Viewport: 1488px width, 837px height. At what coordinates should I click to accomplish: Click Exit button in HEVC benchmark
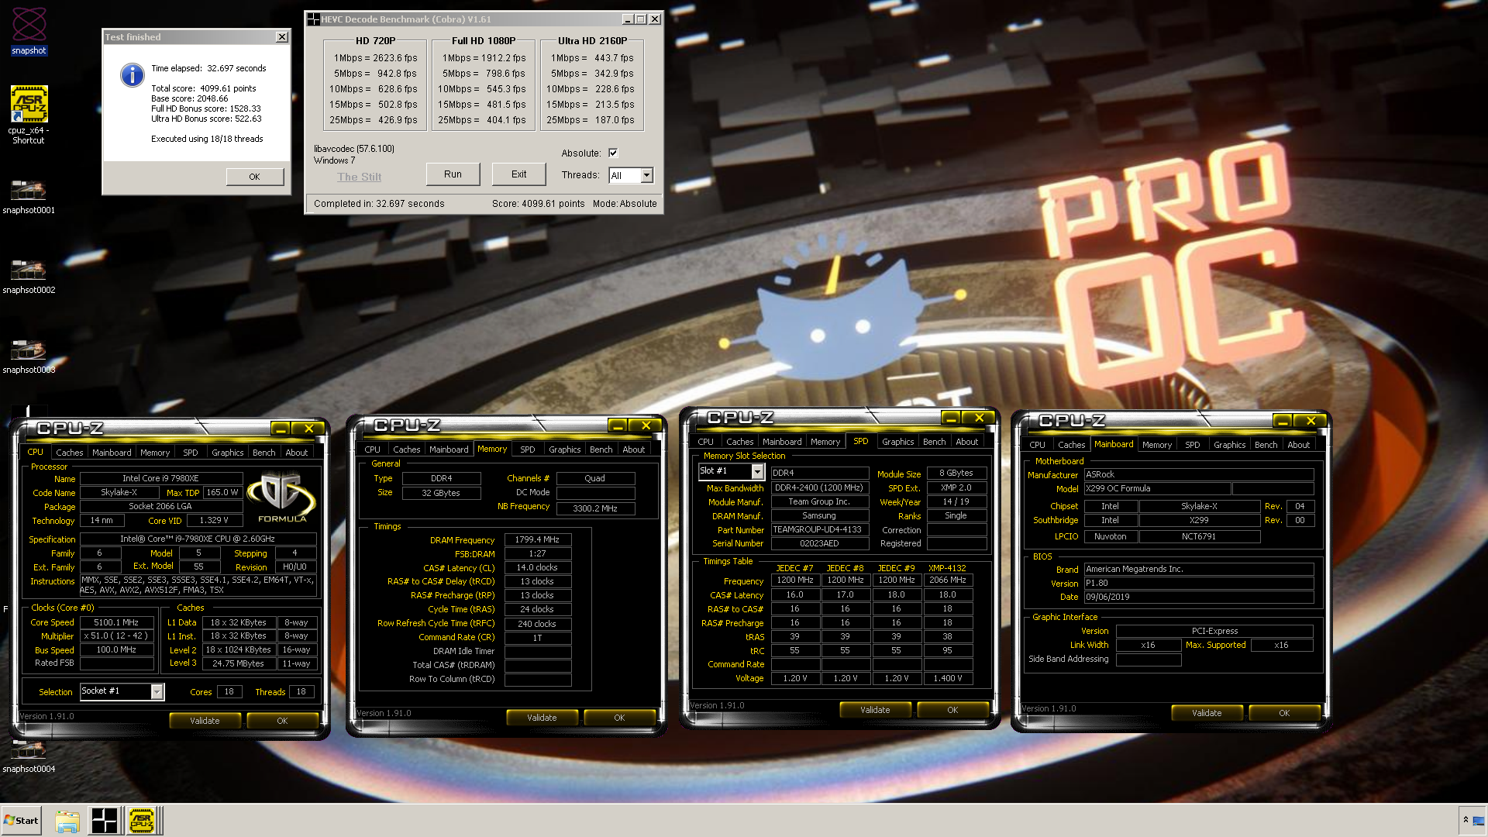[518, 174]
